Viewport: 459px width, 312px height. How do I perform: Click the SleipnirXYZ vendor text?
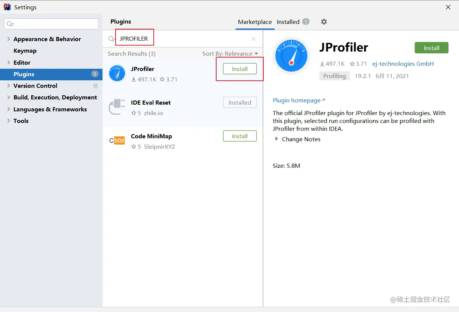[159, 146]
